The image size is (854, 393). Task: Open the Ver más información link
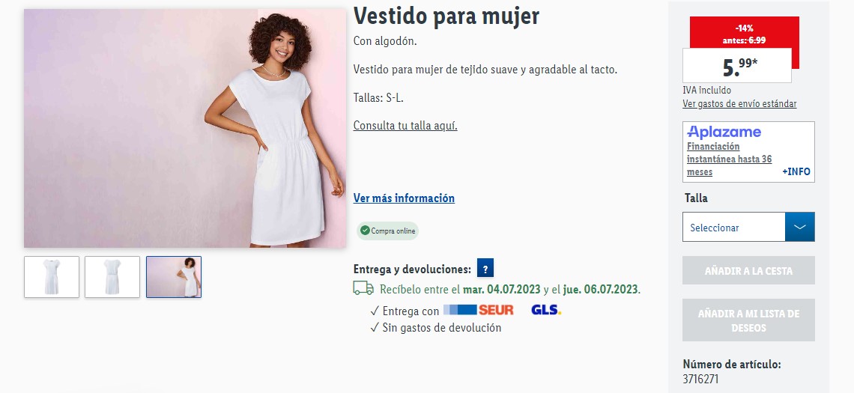click(x=404, y=198)
